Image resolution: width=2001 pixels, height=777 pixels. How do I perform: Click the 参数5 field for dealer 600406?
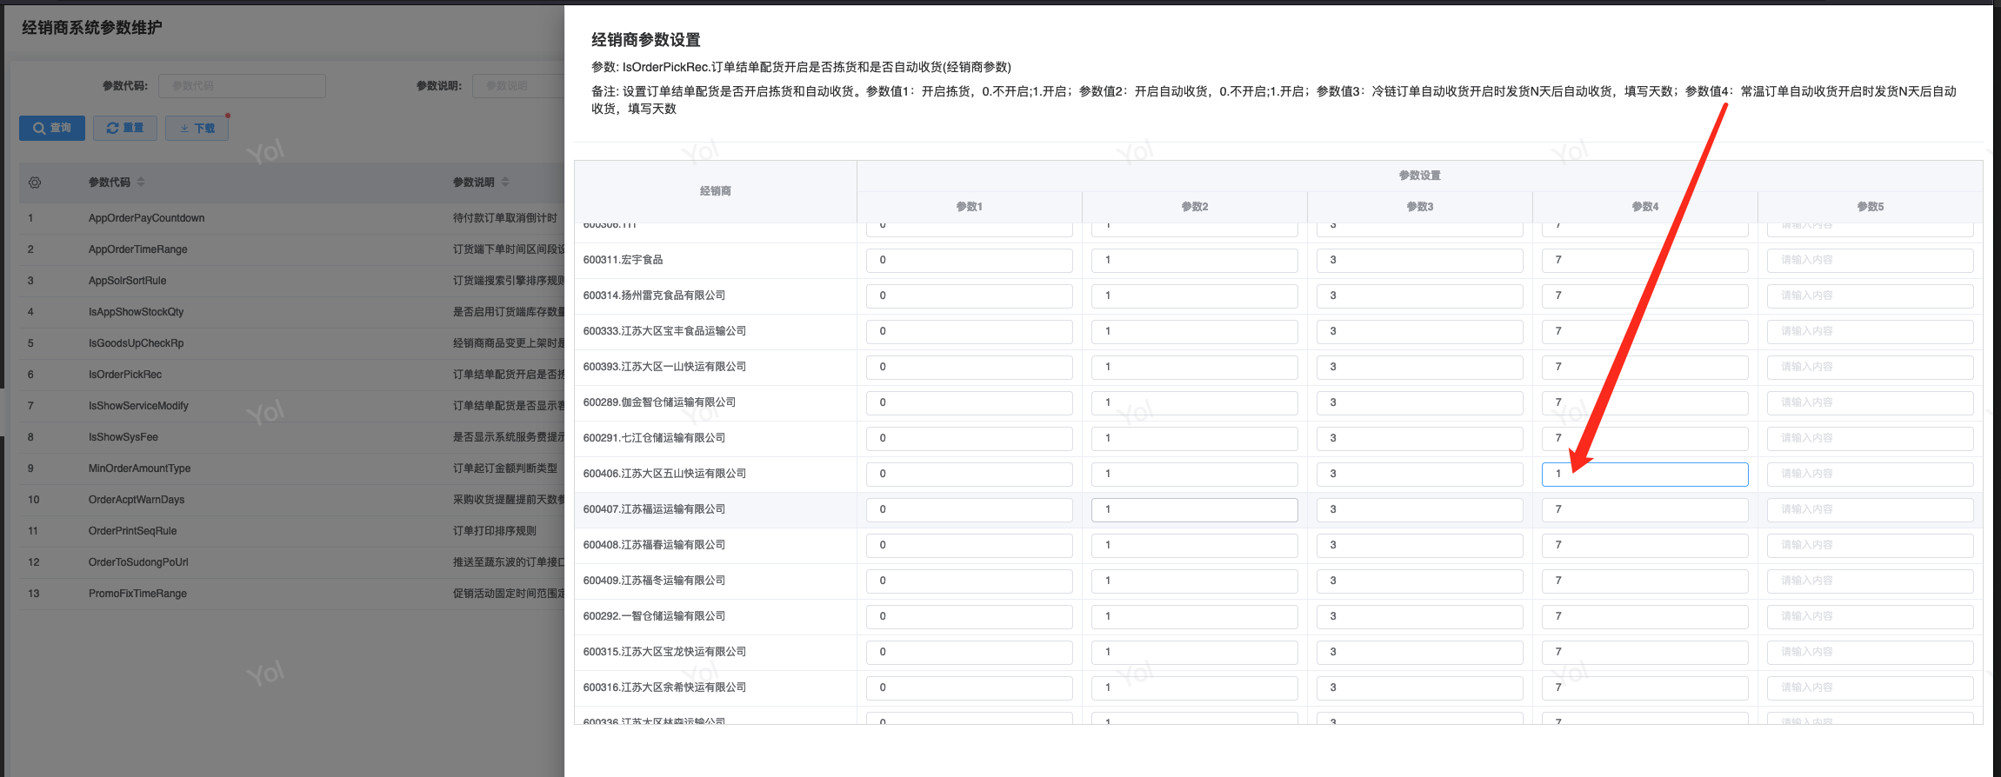[1870, 474]
